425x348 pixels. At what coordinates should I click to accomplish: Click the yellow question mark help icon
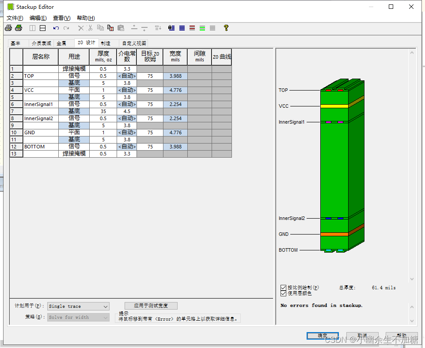(x=226, y=28)
